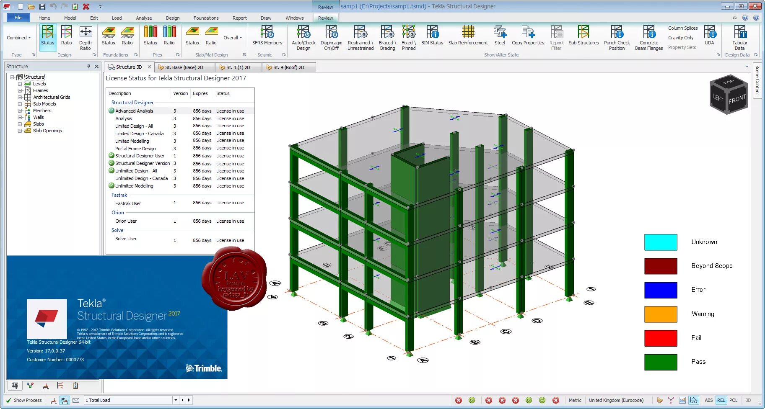This screenshot has width=765, height=409.
Task: Select the Fixed \ Pinned tool
Action: [x=409, y=38]
